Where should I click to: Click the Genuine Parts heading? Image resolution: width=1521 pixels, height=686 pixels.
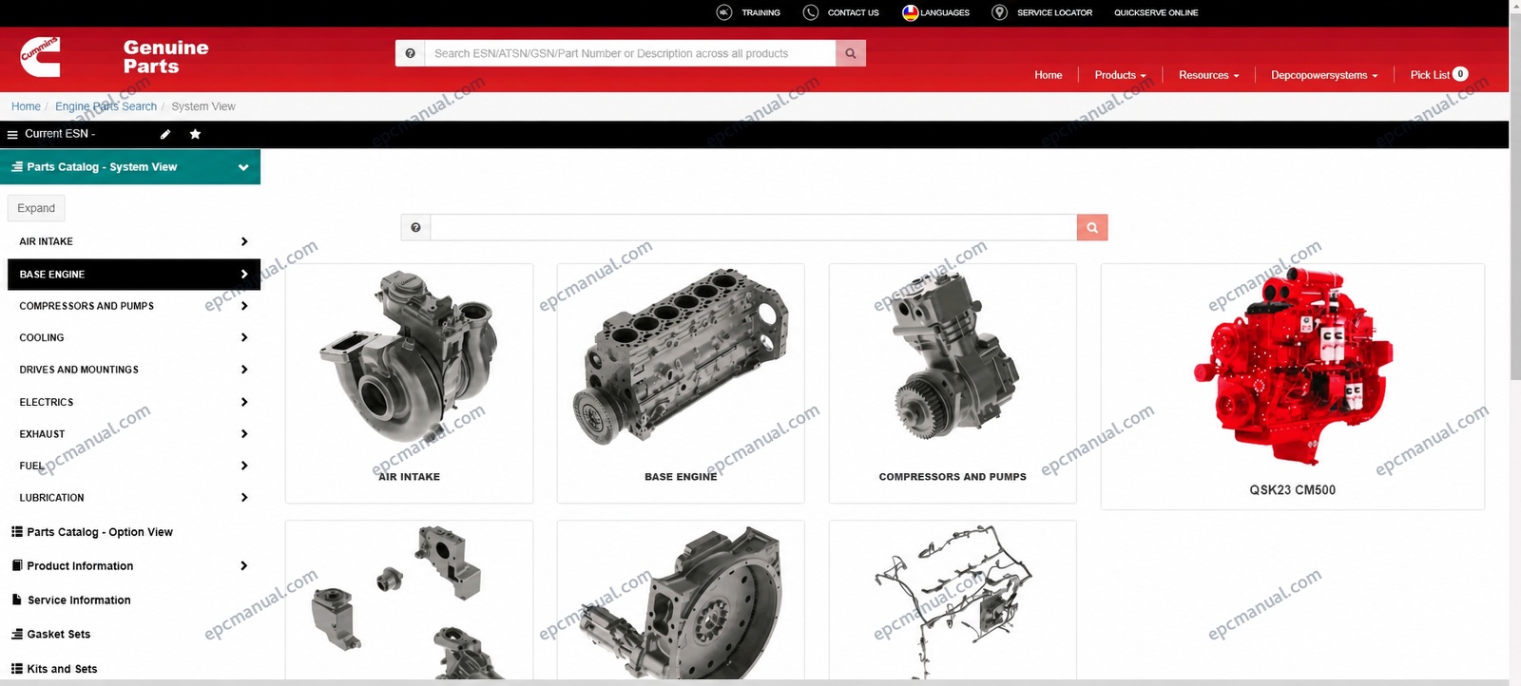point(165,57)
